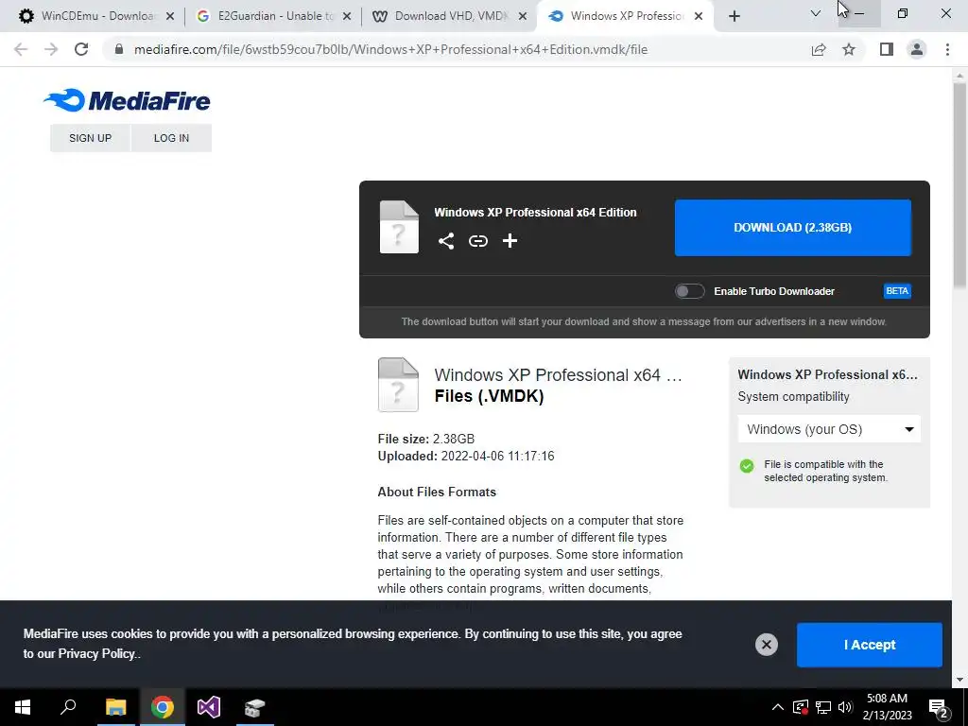Click the 'System compatibility' label
The width and height of the screenshot is (968, 726).
793,397
